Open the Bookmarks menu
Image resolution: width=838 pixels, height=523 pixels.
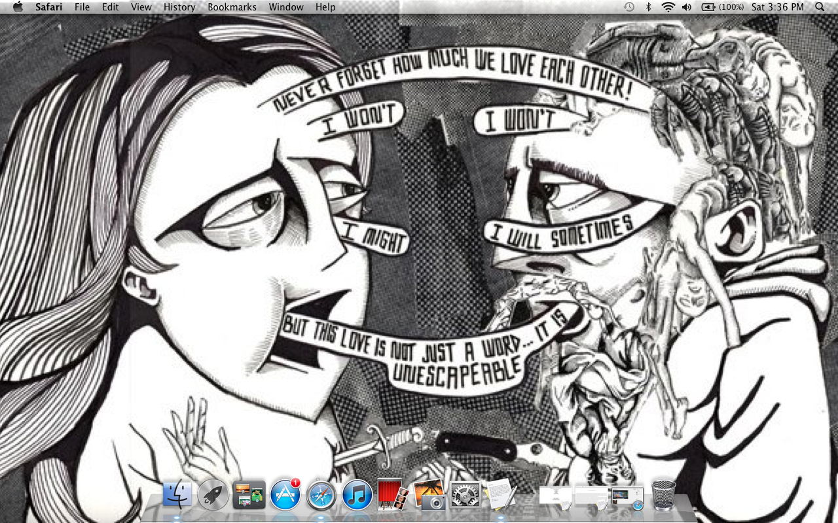pos(232,7)
